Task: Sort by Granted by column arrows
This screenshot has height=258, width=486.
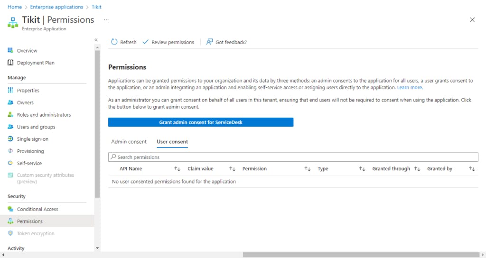Action: pos(472,169)
